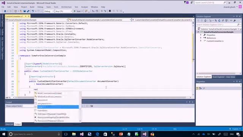Switch to the Error List tab

pos(9,124)
